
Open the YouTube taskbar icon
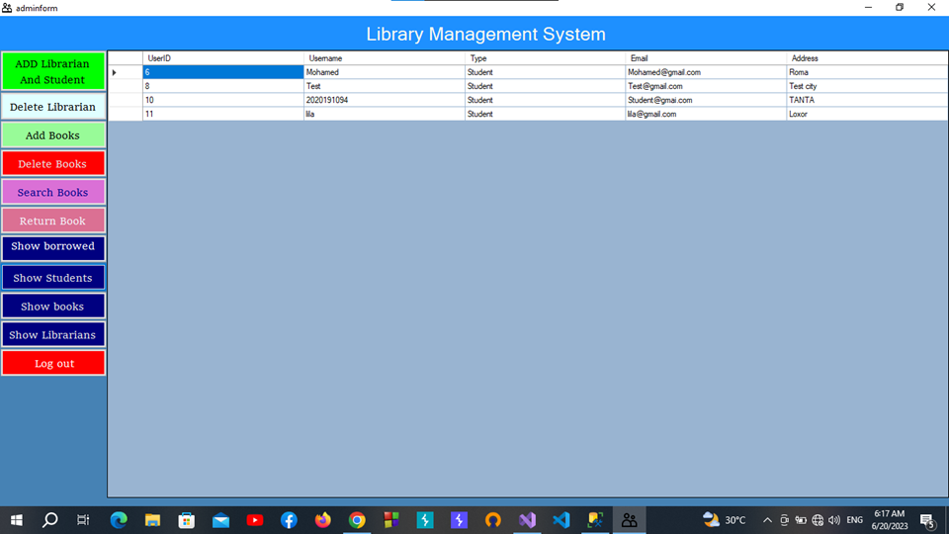point(255,520)
